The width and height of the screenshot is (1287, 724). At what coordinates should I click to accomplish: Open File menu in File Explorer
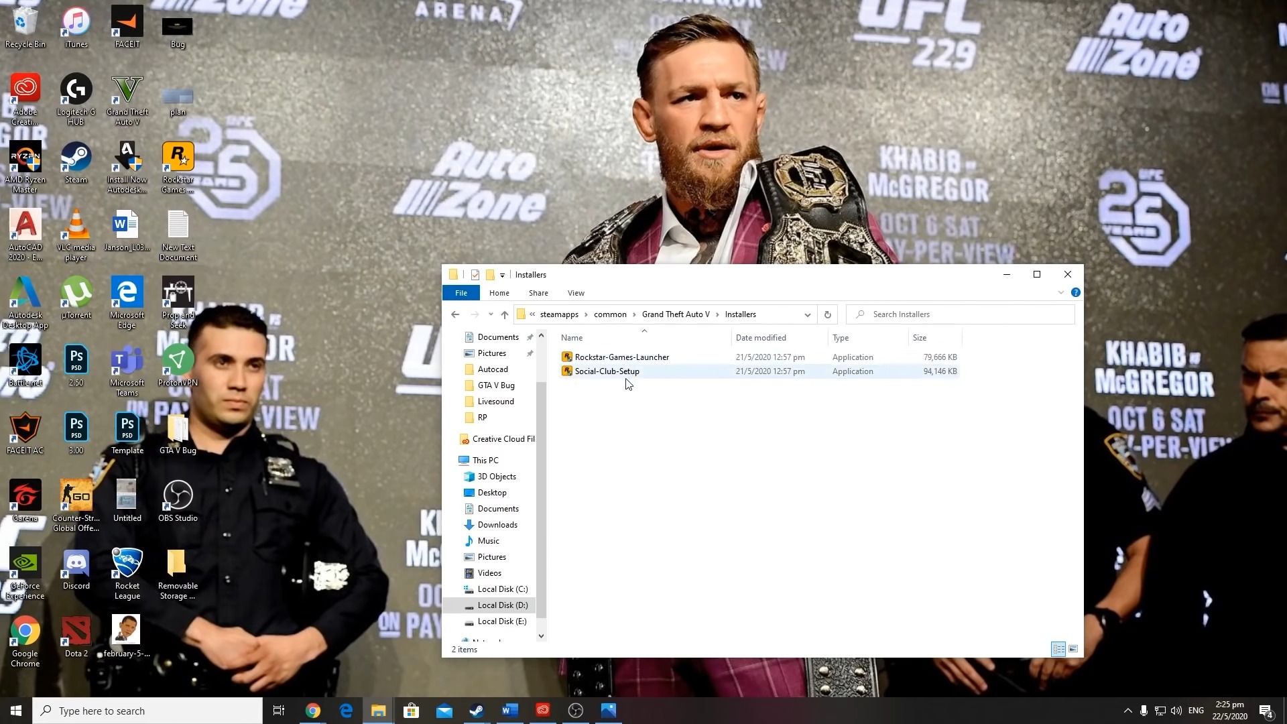[x=461, y=292]
